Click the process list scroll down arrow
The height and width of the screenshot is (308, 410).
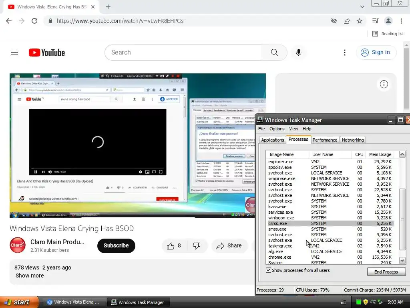(x=402, y=260)
